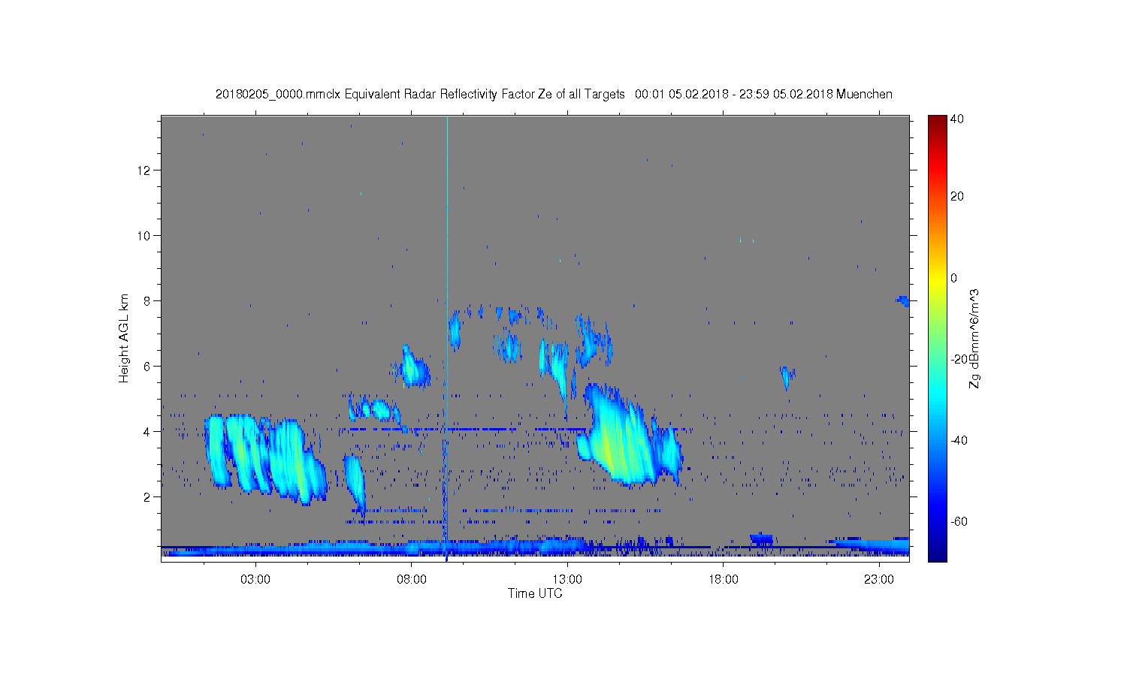Screen dimensions: 1127x676
Task: Click the large cloud echo around 14:00
Action: coord(624,436)
